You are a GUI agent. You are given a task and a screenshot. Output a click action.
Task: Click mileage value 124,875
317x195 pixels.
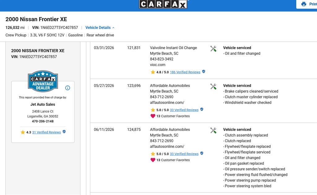[134, 129]
